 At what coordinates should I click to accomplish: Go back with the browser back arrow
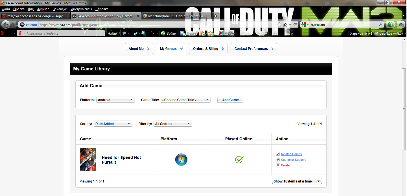(5, 24)
